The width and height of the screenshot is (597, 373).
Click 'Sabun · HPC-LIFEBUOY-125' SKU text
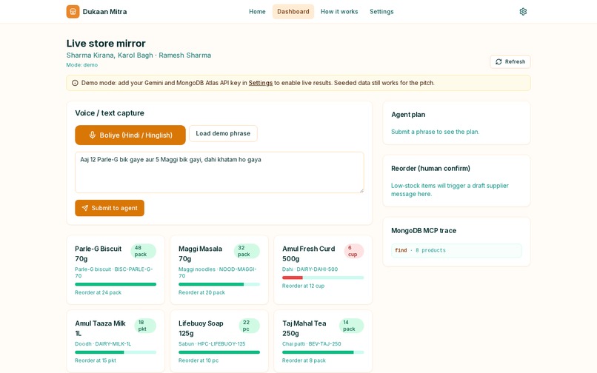212,344
